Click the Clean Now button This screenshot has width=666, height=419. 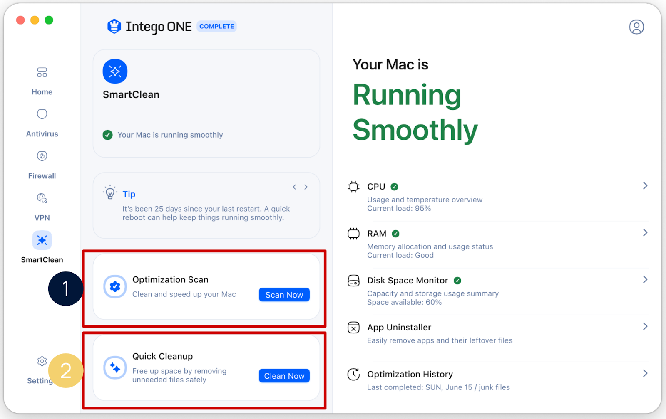[x=284, y=376]
